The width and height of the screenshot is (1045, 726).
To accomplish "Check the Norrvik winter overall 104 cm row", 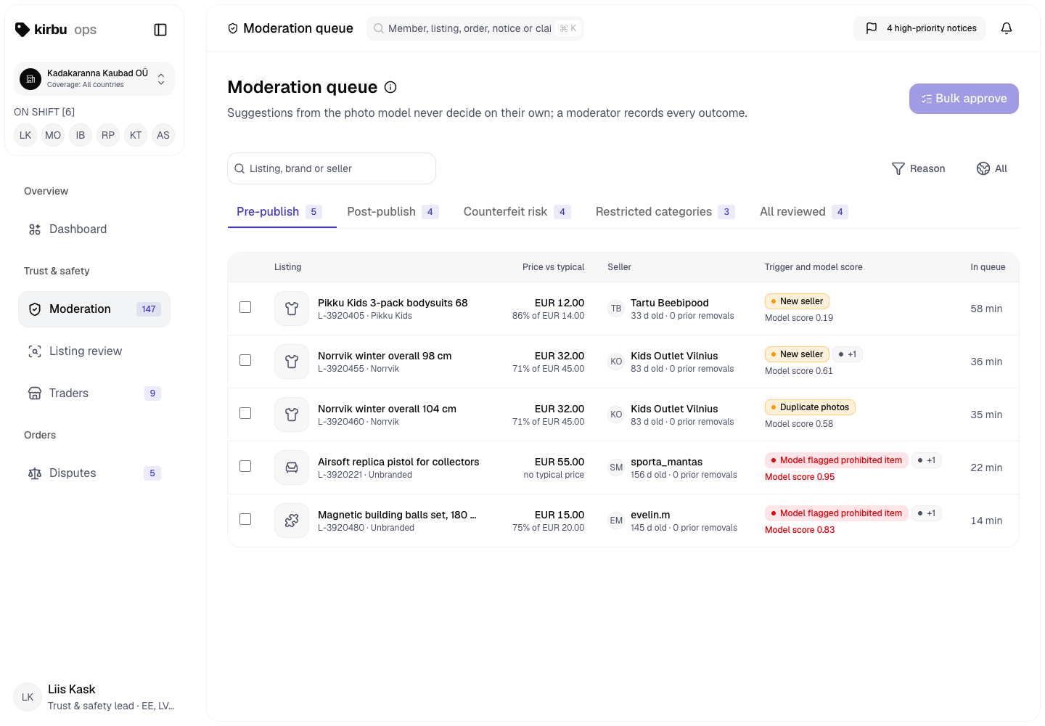I will (x=245, y=413).
